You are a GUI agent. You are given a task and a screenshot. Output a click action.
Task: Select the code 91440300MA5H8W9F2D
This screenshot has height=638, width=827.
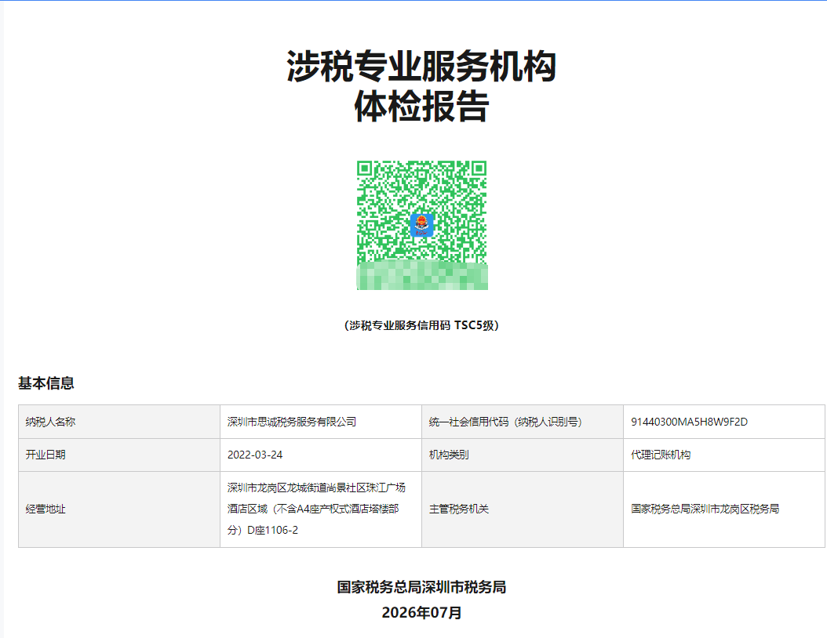tap(689, 422)
